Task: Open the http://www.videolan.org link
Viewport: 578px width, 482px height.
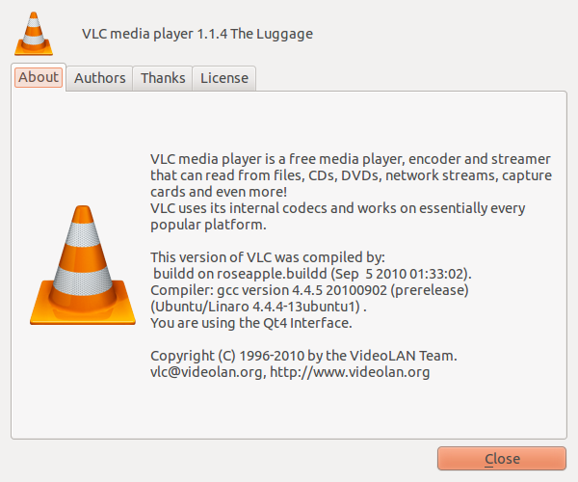Action: point(350,372)
